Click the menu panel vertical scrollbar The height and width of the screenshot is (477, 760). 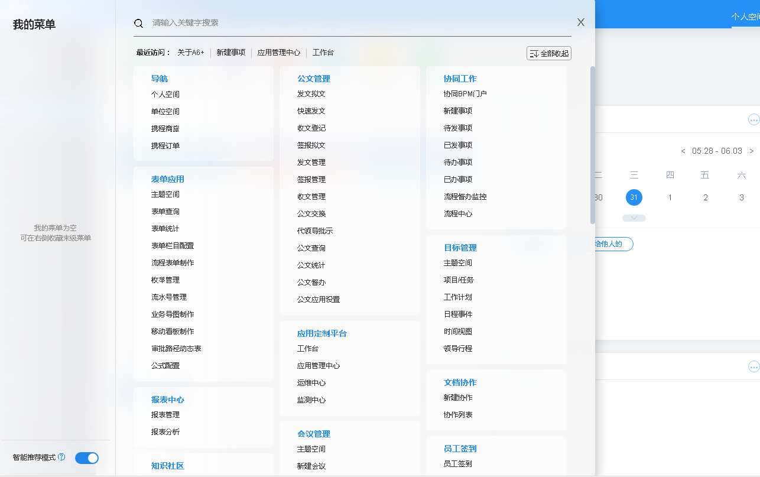point(593,145)
